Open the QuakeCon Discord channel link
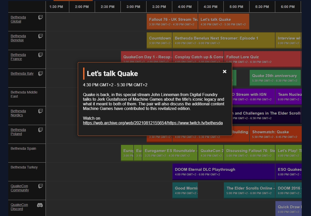Image resolution: width=311 pixels, height=216 pixels. pos(19,207)
